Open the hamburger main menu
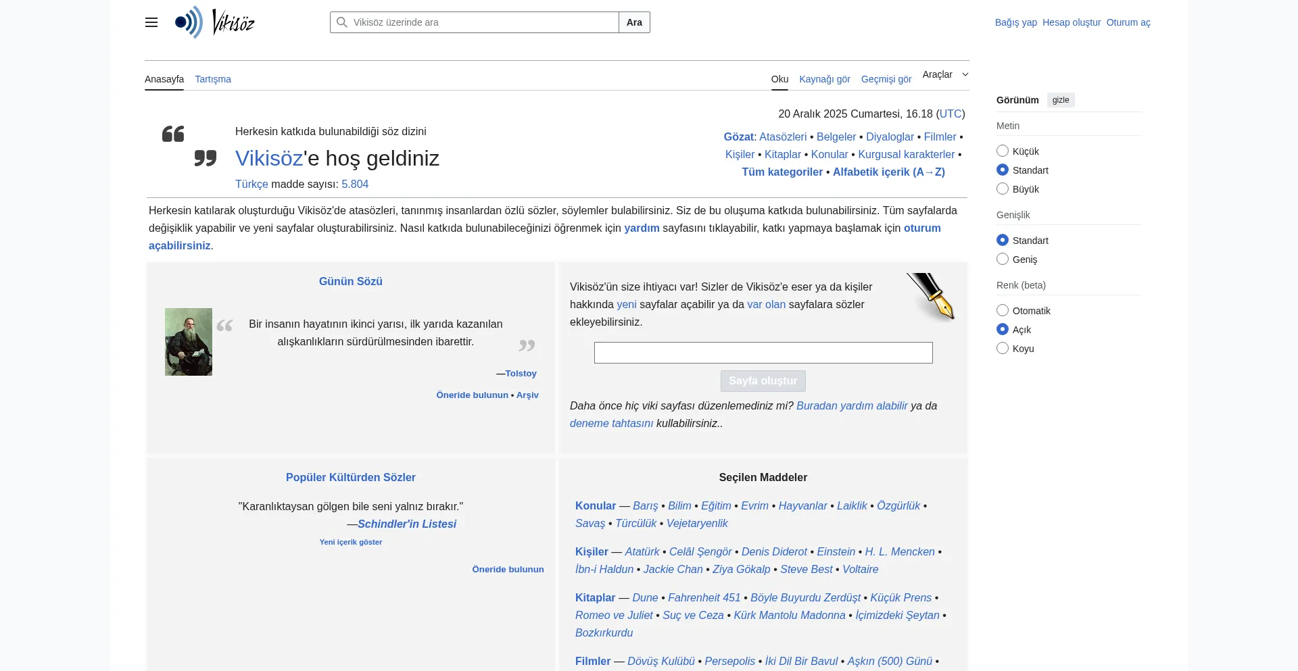The height and width of the screenshot is (671, 1298). pos(151,22)
